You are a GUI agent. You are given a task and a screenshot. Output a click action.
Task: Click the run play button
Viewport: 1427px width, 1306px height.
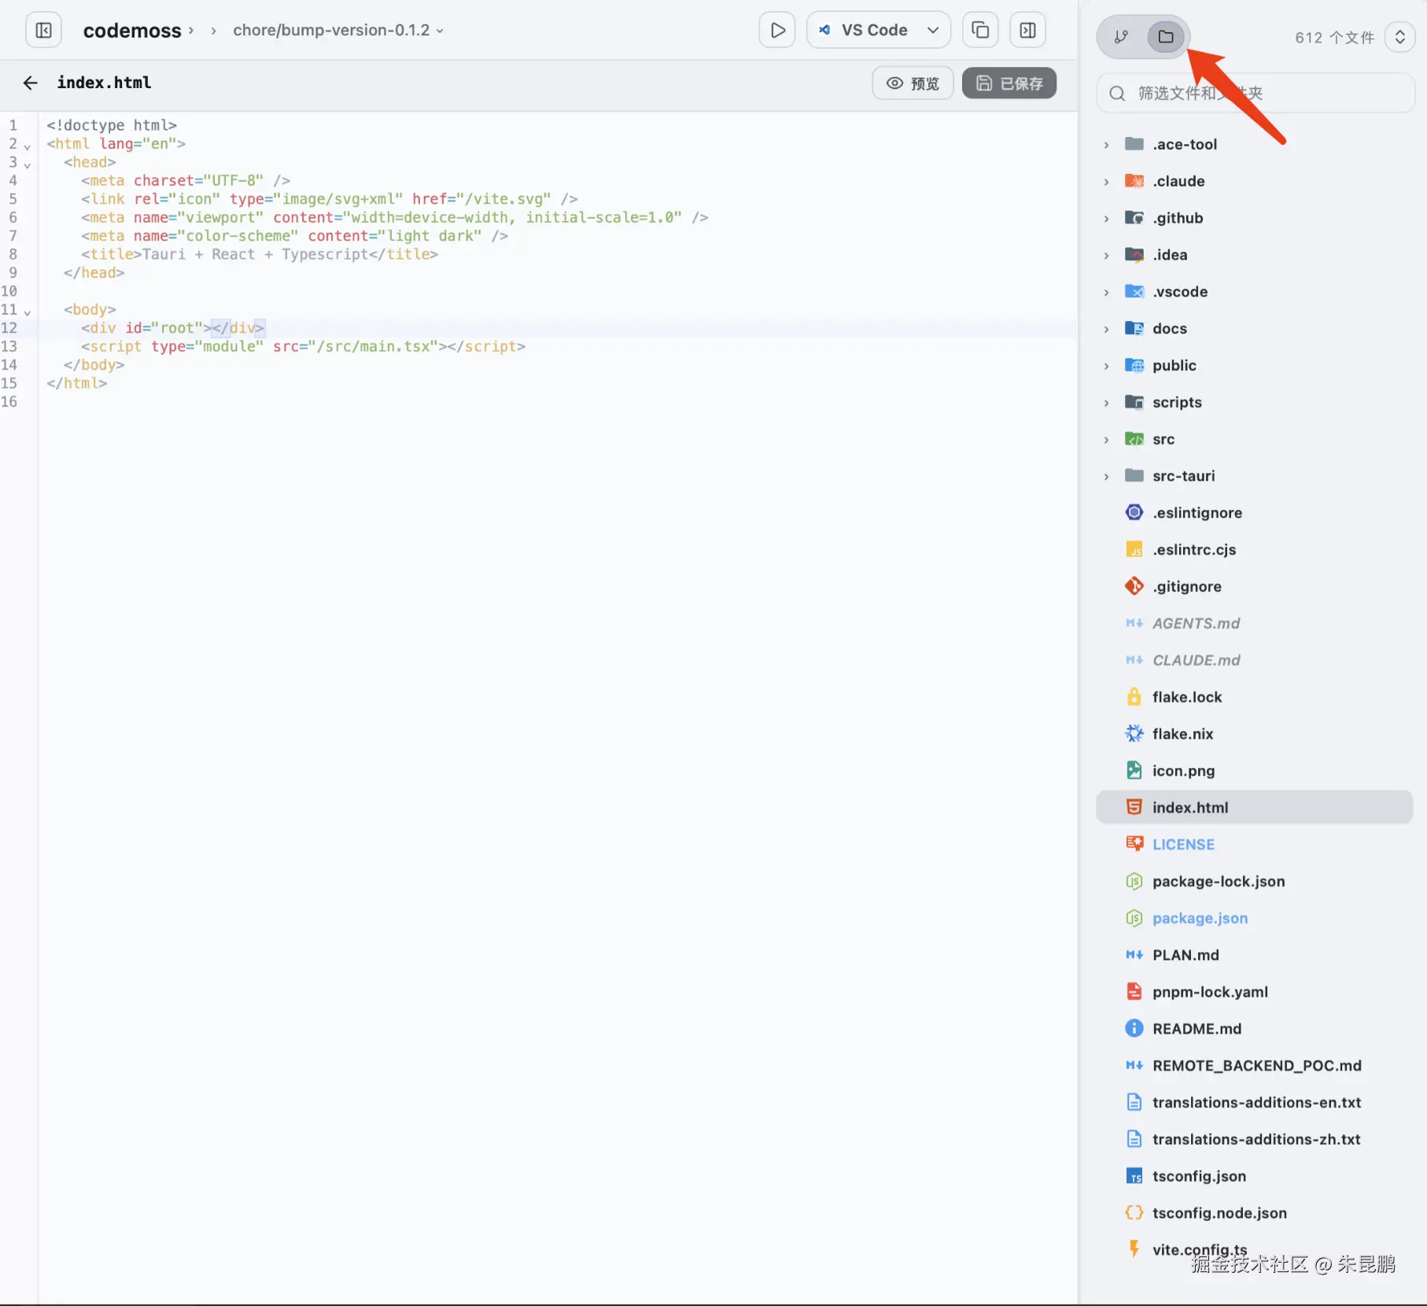777,31
